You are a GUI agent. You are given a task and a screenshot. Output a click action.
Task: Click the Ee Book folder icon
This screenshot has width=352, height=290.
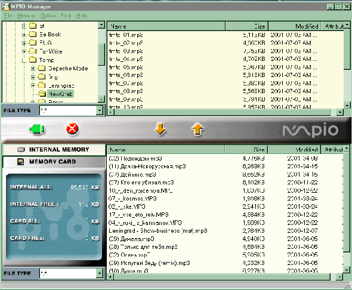33,34
